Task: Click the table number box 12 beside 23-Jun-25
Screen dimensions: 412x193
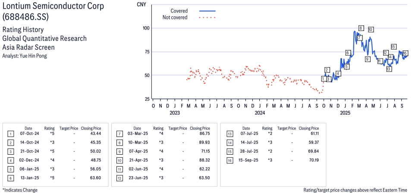Action: point(119,178)
